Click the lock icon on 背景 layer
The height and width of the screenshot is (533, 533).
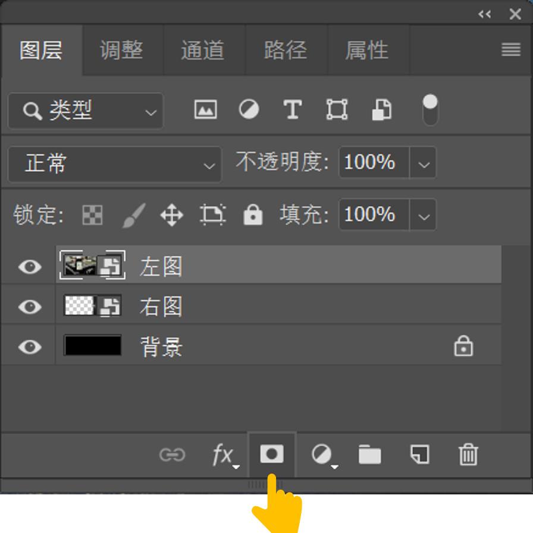pos(465,346)
